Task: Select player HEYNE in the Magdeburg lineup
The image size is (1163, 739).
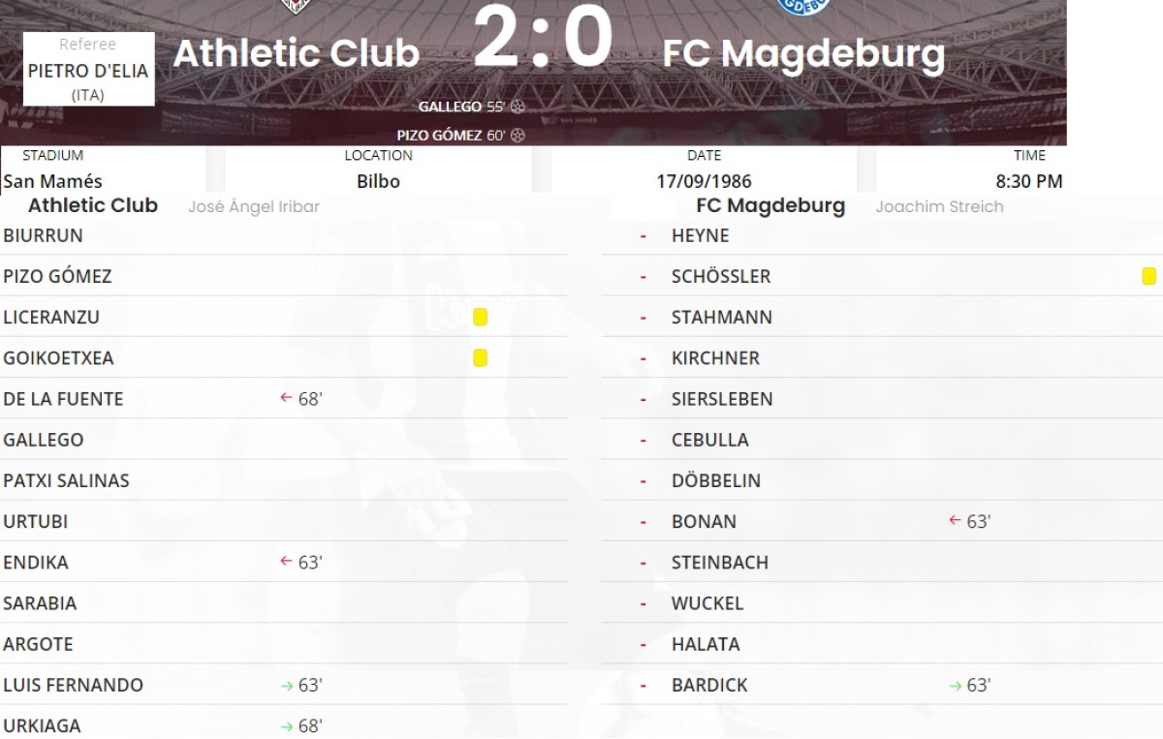Action: [x=700, y=235]
